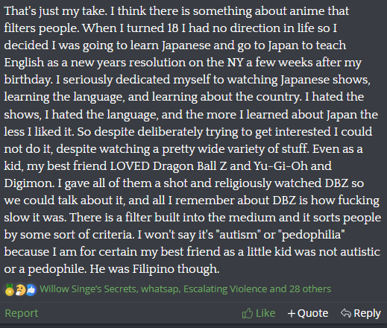Click the outlined thumbs-up icon beside Like
The height and width of the screenshot is (328, 387).
tap(248, 313)
